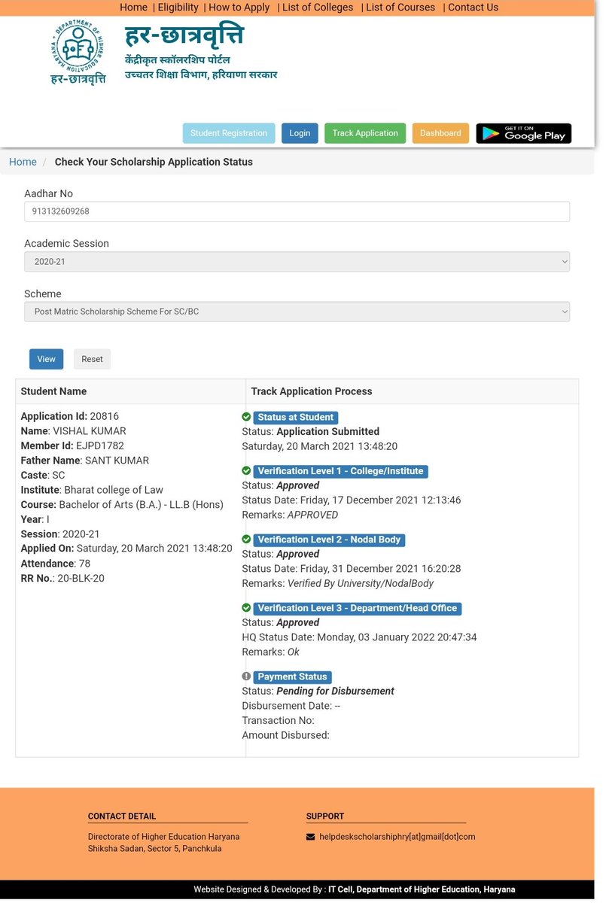Image resolution: width=612 pixels, height=903 pixels.
Task: Go to Home in top navigation
Action: pos(134,8)
